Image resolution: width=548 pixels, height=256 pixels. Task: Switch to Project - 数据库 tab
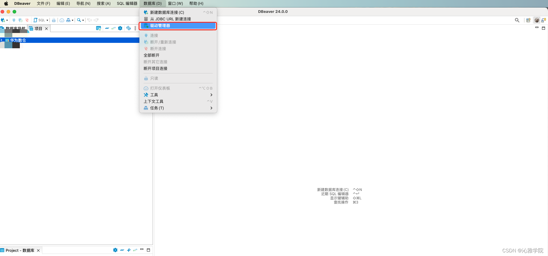(20, 250)
